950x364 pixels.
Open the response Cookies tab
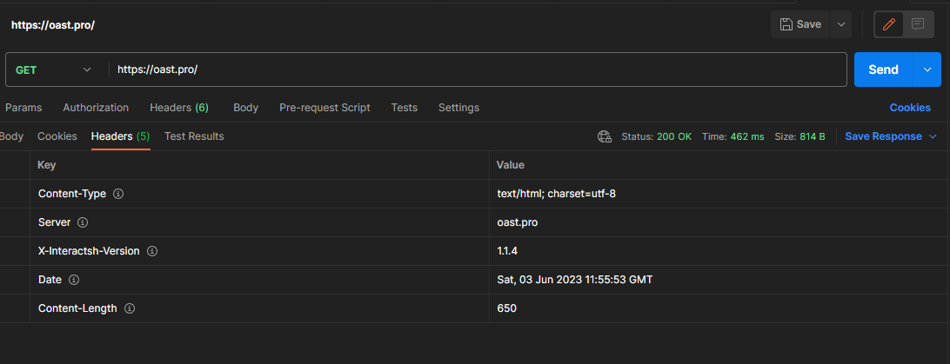[x=57, y=136]
